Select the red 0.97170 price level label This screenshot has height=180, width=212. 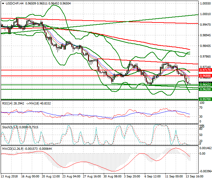(205, 70)
